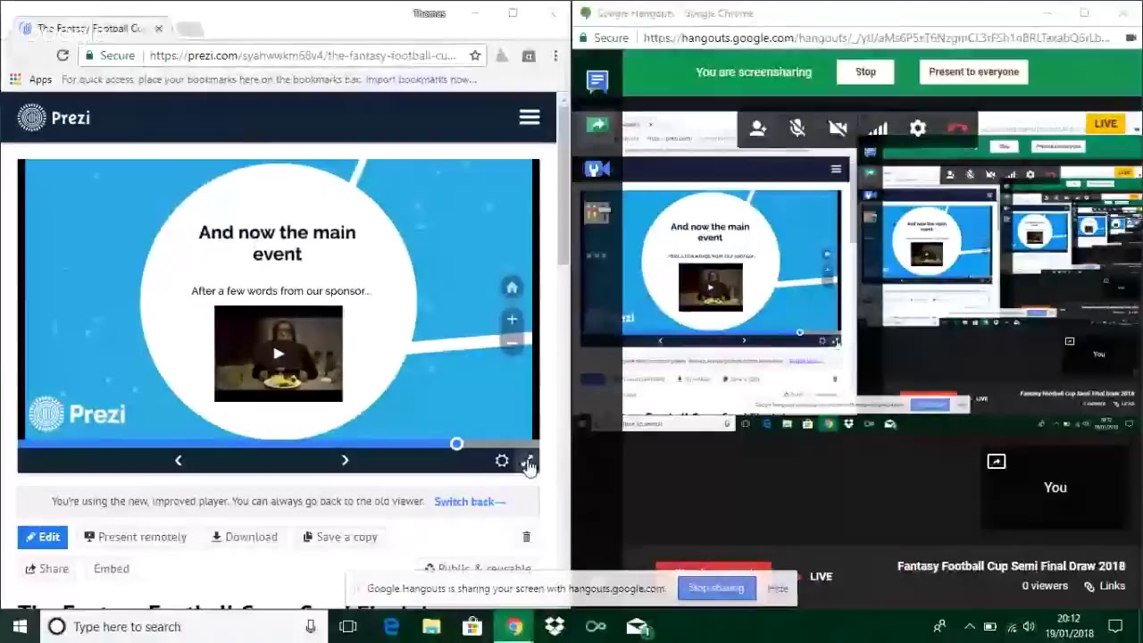1143x643 pixels.
Task: Open the Hangouts chat icon
Action: pos(597,81)
